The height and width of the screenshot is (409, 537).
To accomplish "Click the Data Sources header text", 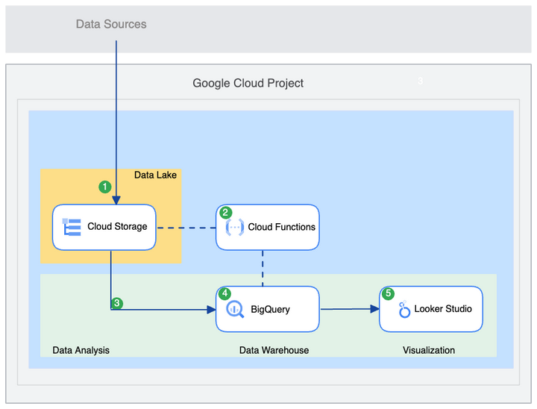I will pos(111,24).
